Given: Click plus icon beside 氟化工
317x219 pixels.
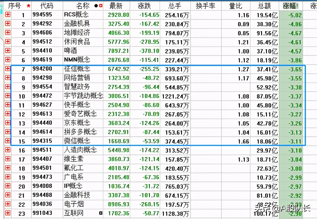Looking at the screenshot, I should [8, 168].
